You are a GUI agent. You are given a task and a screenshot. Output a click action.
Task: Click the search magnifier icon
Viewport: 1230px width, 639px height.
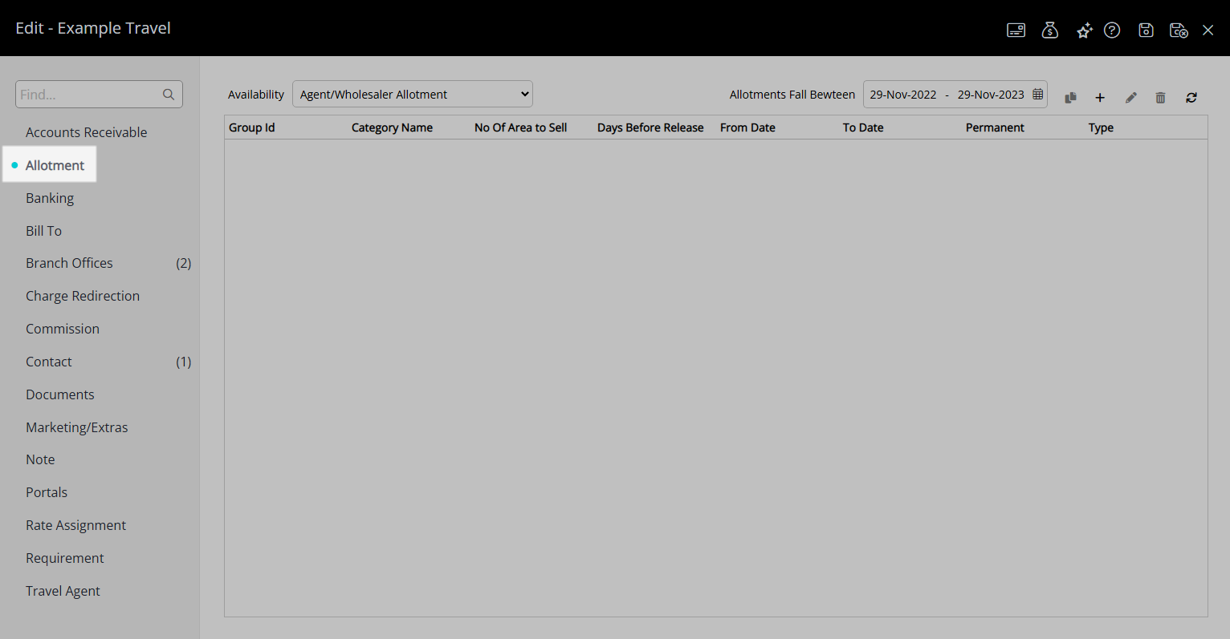click(x=169, y=95)
